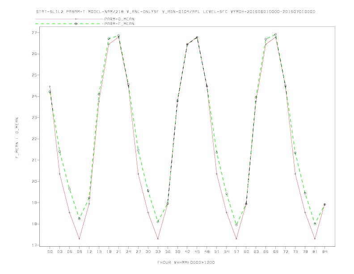Image resolution: width=354 pixels, height=274 pixels.
Task: Click x-axis forecast hour label 84
Action: 324,252
